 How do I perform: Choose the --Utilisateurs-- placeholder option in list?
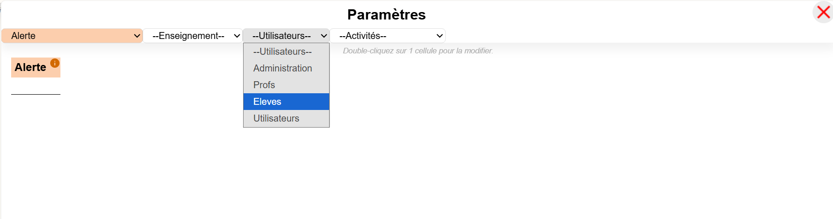[x=286, y=52]
